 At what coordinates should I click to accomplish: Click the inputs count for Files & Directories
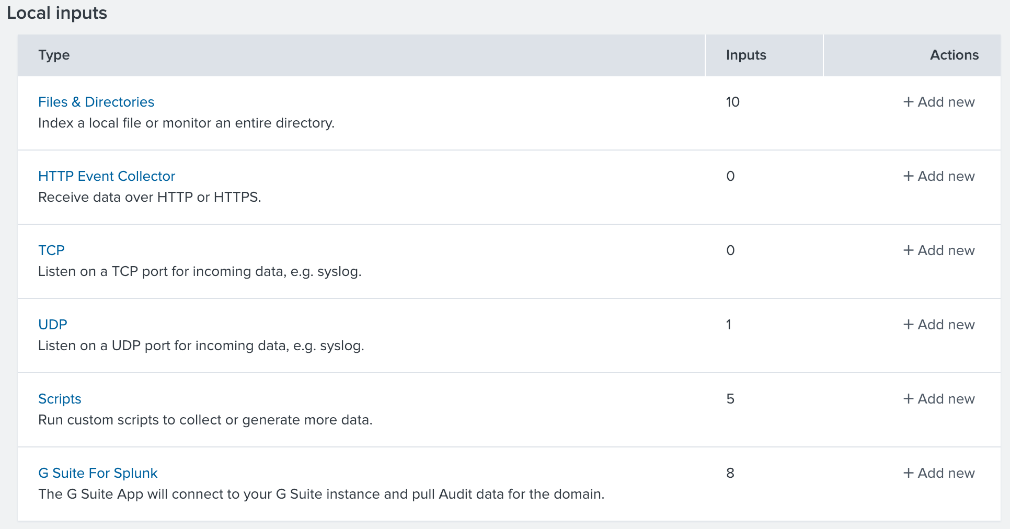coord(732,102)
